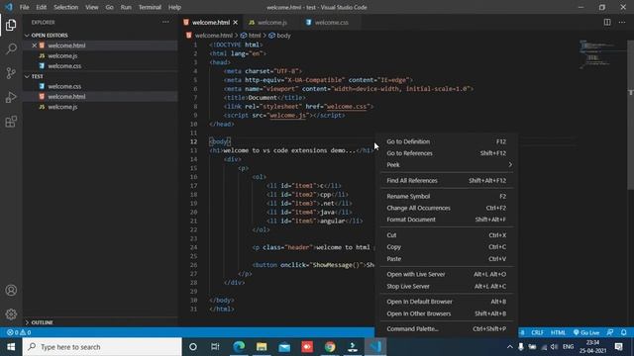Launch Microsoft Edge from taskbar
634x356 pixels.
[x=239, y=347]
